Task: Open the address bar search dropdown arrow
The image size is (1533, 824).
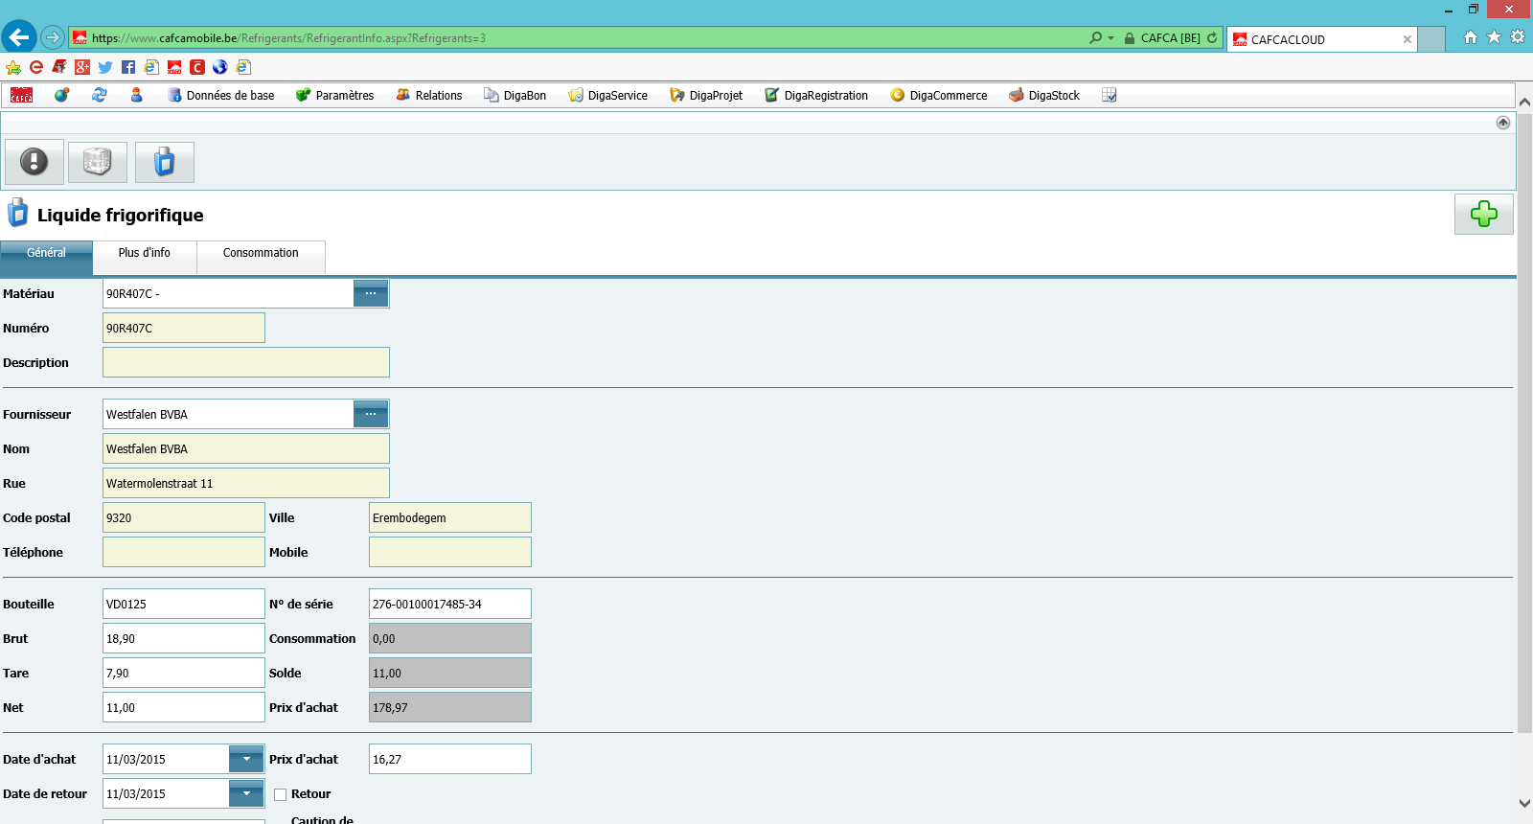Action: click(1111, 38)
